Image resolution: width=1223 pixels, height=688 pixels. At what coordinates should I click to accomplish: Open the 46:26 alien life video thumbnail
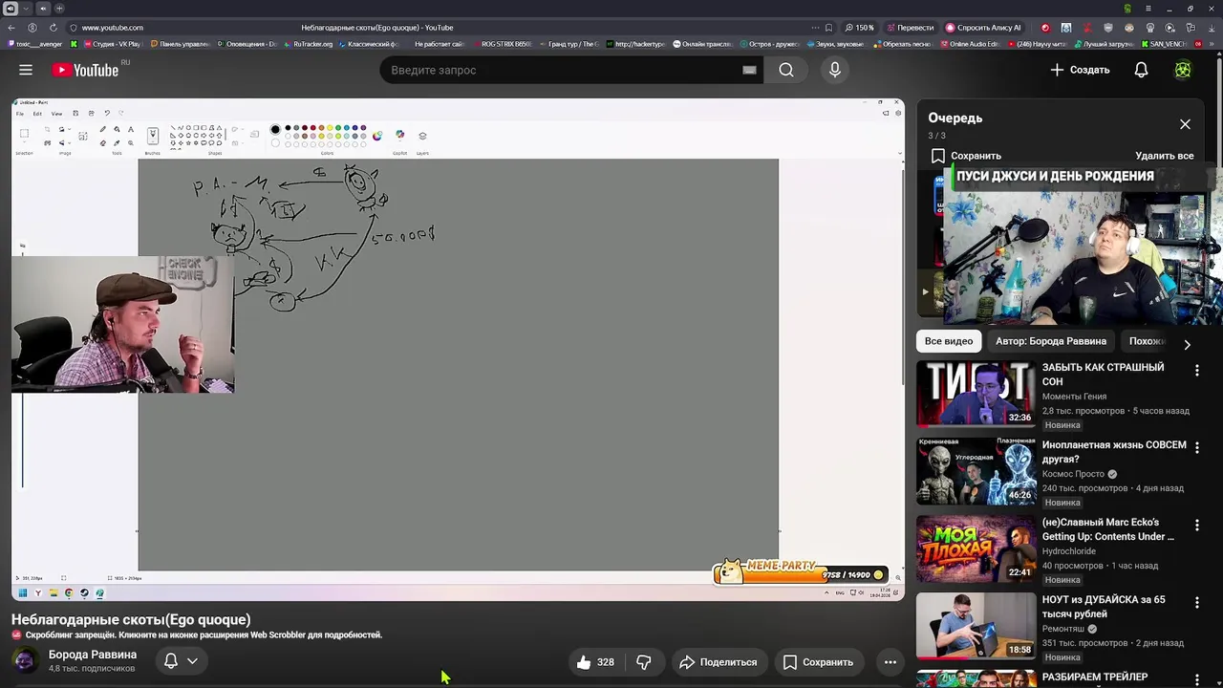pyautogui.click(x=976, y=471)
